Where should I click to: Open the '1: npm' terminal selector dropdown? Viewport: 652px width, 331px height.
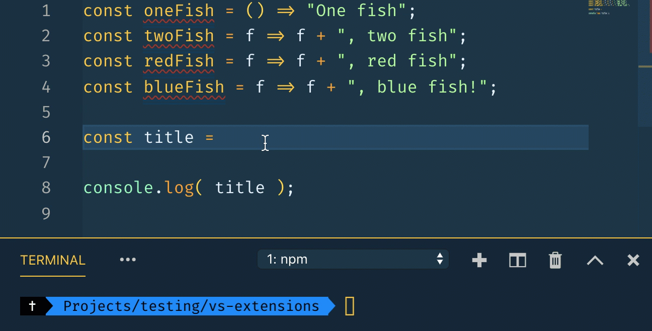(x=353, y=260)
